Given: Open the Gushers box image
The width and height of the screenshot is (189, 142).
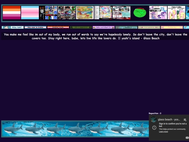Looking at the screenshot, I should point(85,13).
